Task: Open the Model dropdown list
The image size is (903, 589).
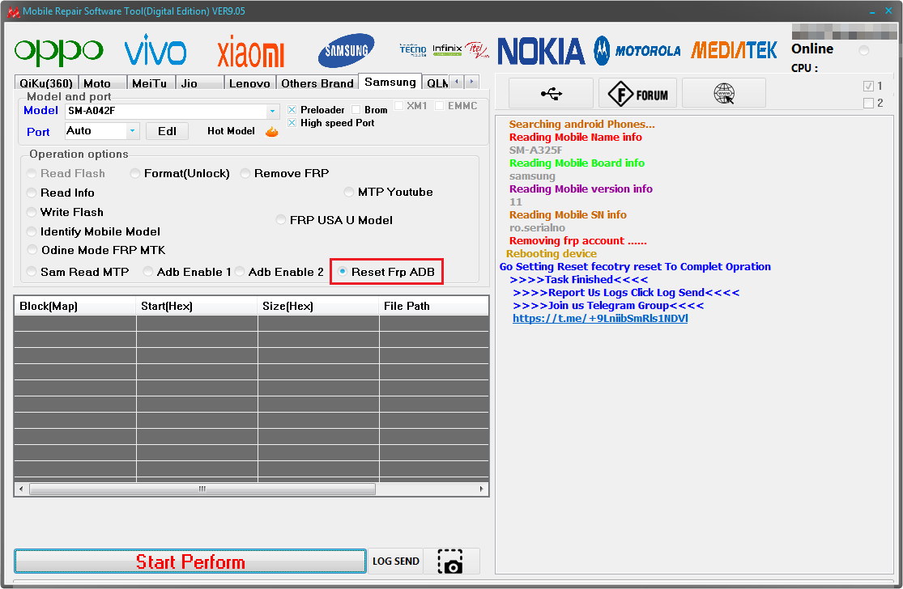Action: pos(272,112)
